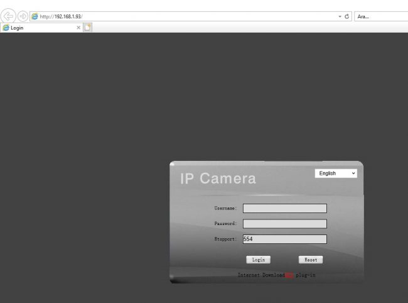Image resolution: width=408 pixels, height=303 pixels.
Task: Click the Rtspport field showing 554
Action: click(284, 239)
